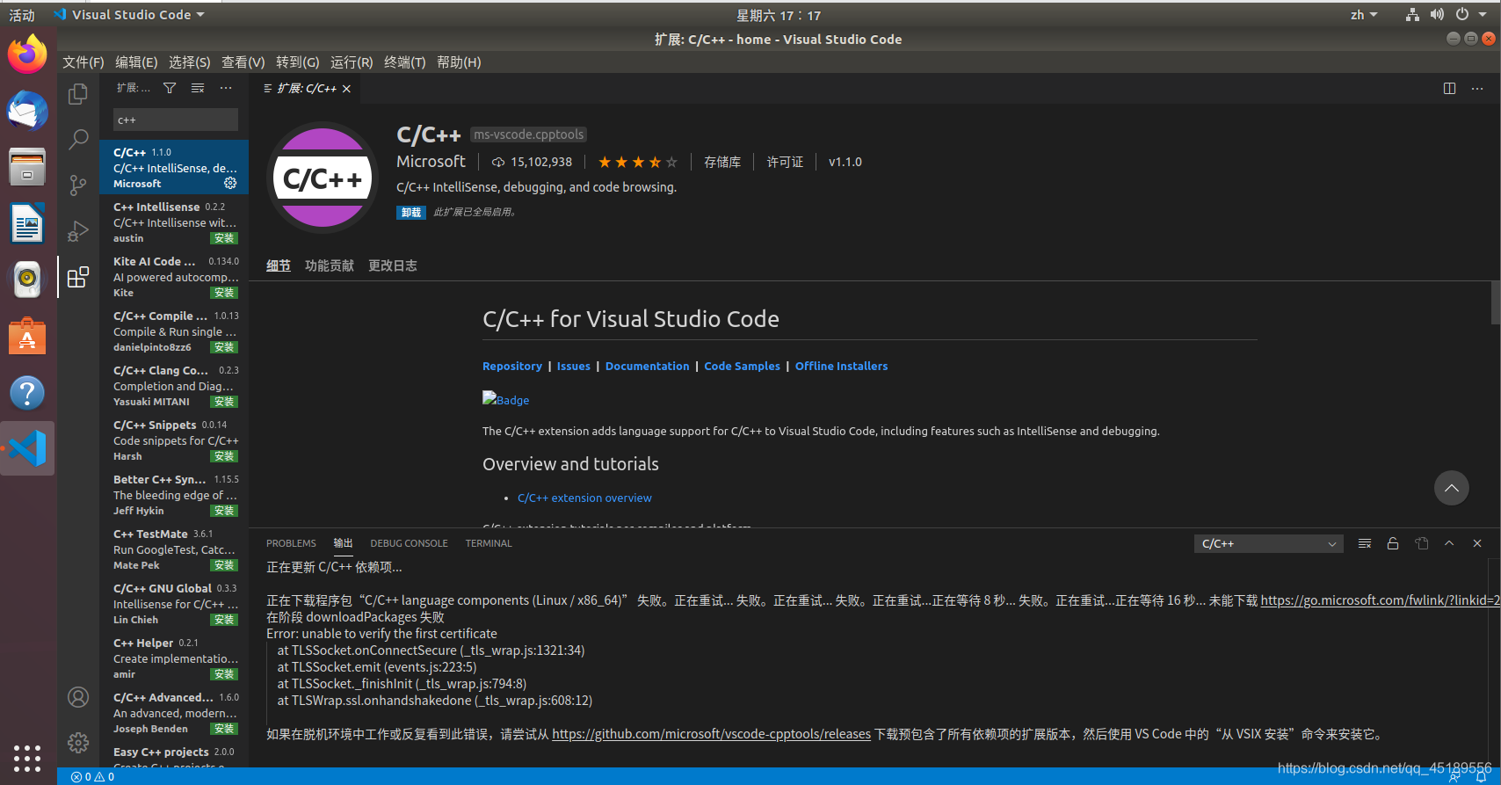Open the Issues link
The image size is (1501, 785).
click(x=574, y=366)
